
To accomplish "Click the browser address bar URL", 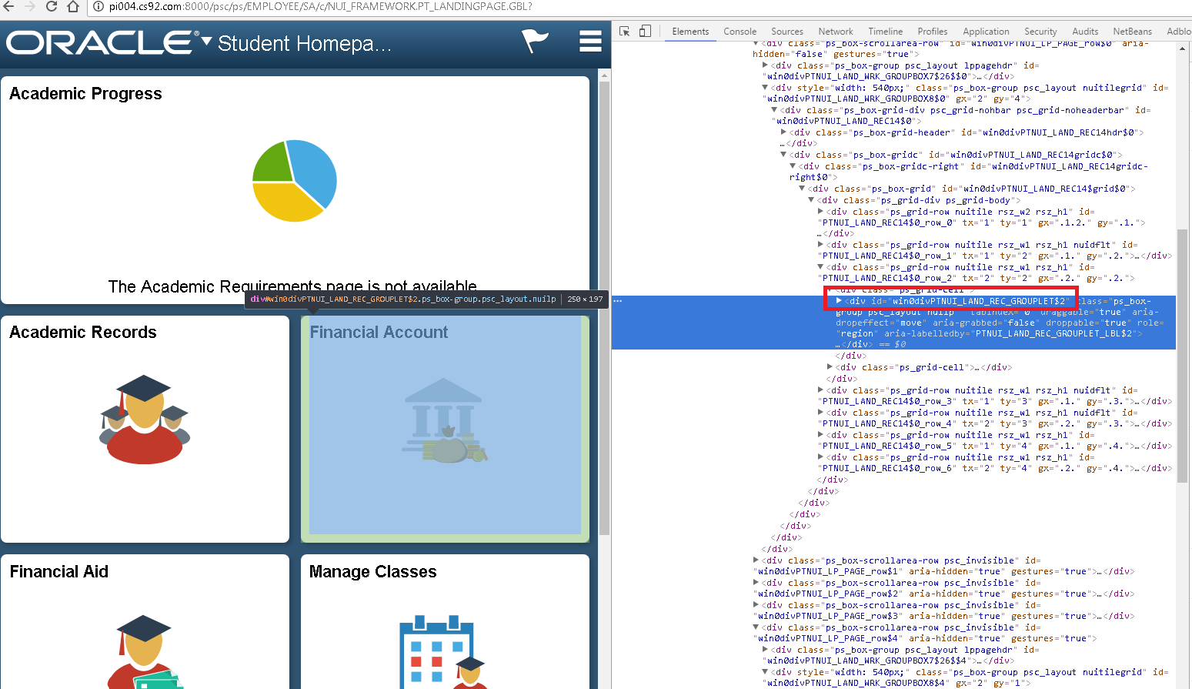I will pos(319,6).
